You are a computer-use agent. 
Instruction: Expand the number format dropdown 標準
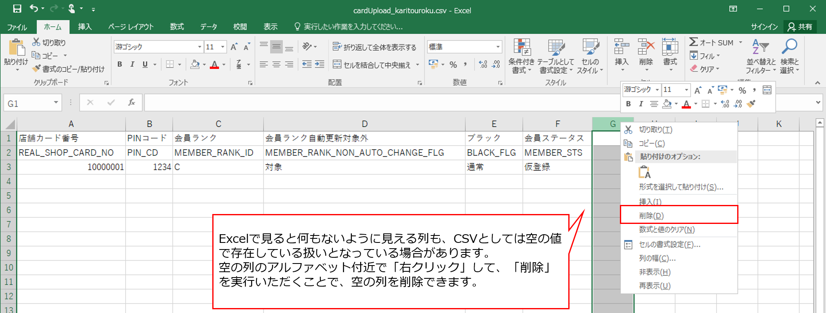pyautogui.click(x=498, y=47)
